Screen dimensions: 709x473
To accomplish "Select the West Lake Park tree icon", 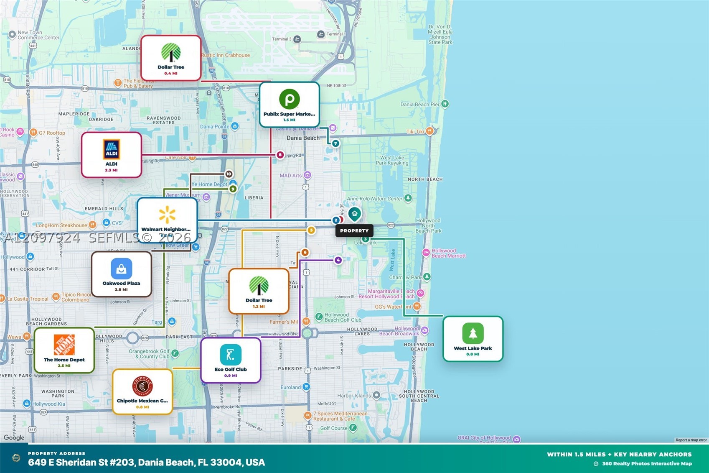I will (x=473, y=333).
